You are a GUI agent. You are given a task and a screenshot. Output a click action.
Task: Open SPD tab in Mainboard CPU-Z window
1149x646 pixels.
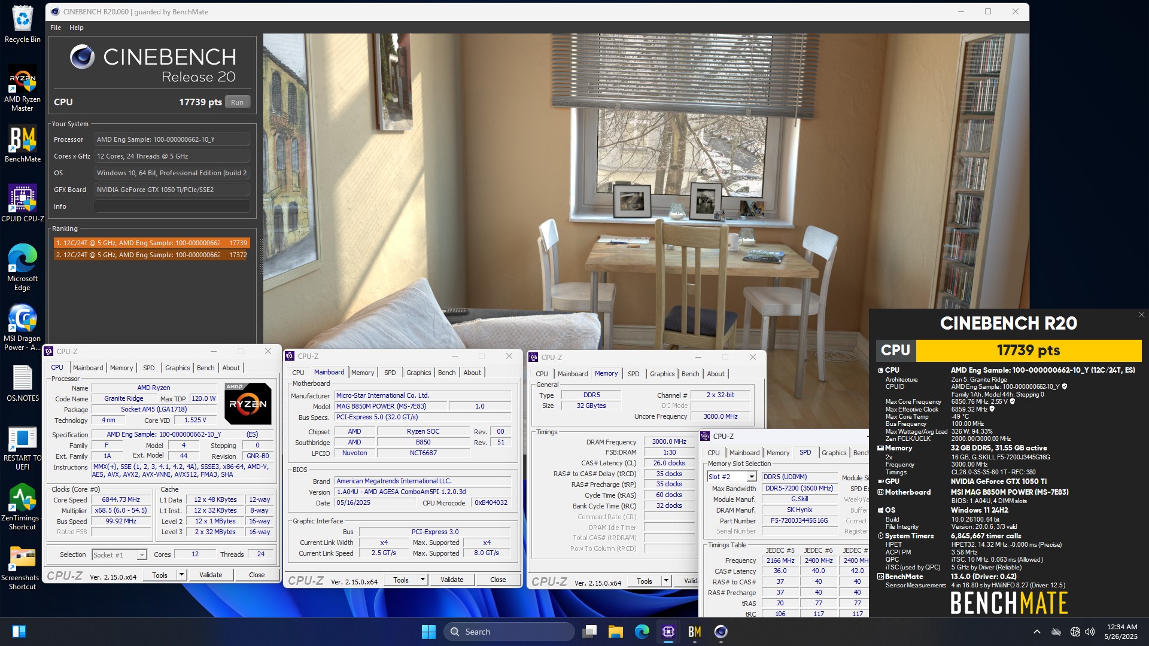pyautogui.click(x=390, y=373)
